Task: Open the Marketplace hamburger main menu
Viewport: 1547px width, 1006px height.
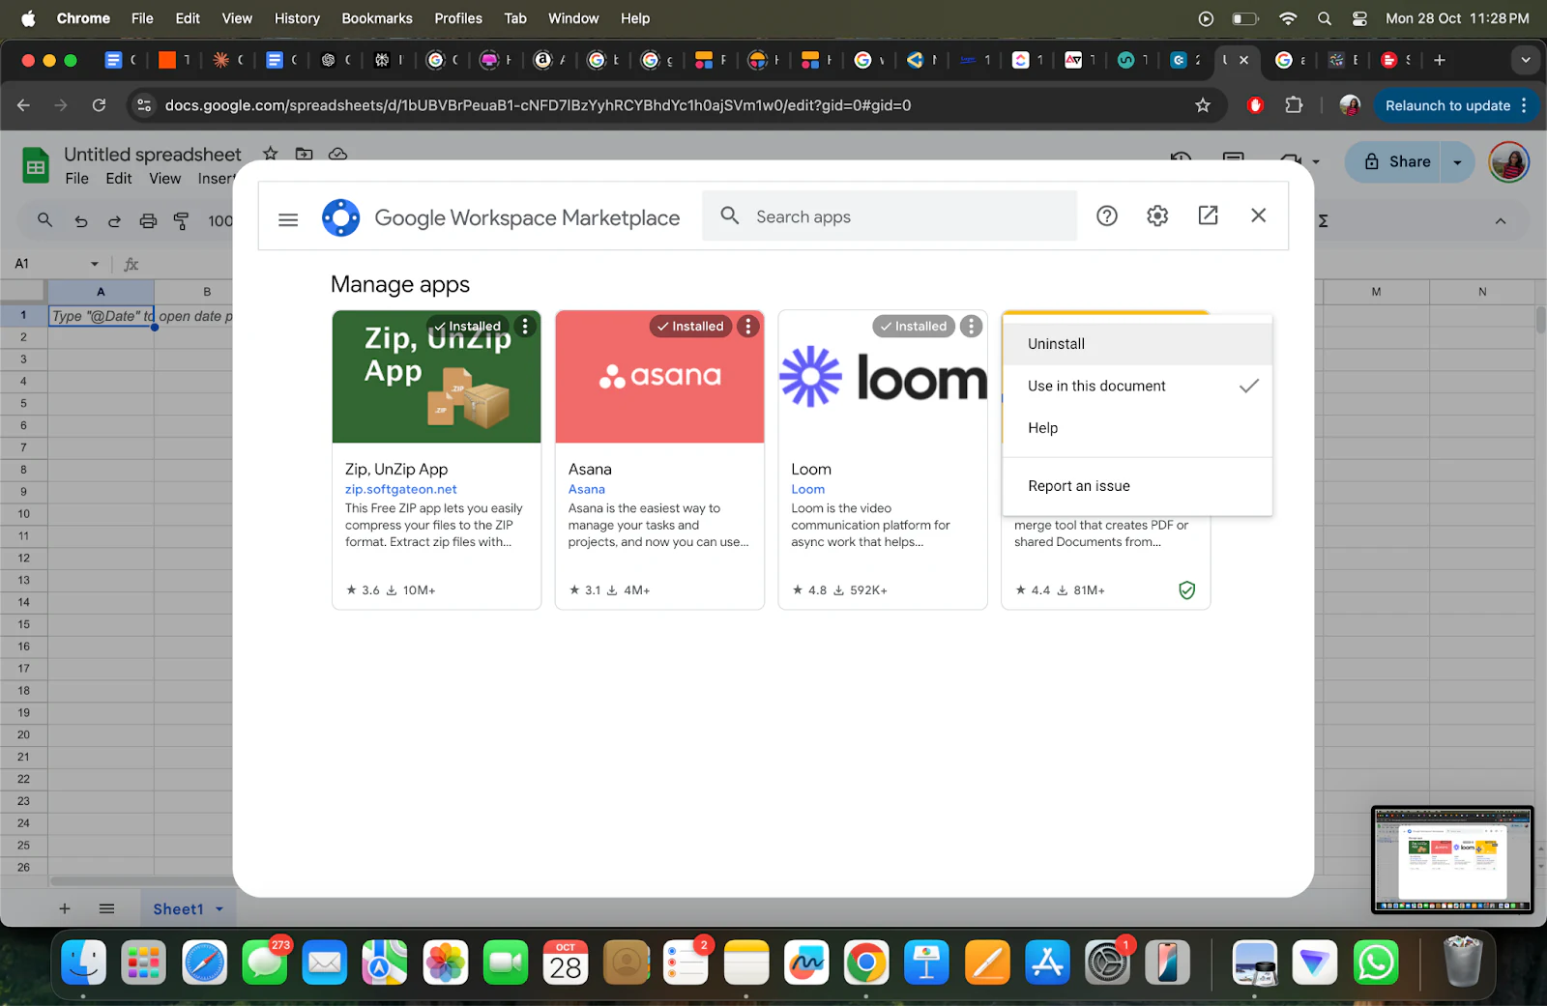Action: coord(288,219)
